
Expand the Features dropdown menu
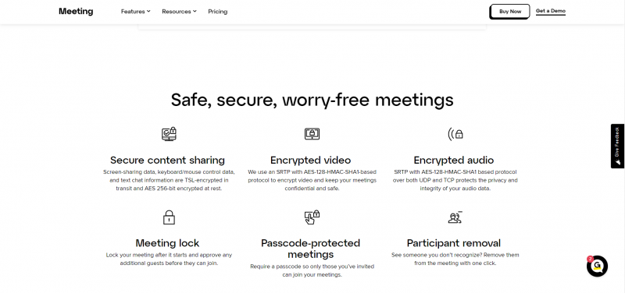pos(135,12)
